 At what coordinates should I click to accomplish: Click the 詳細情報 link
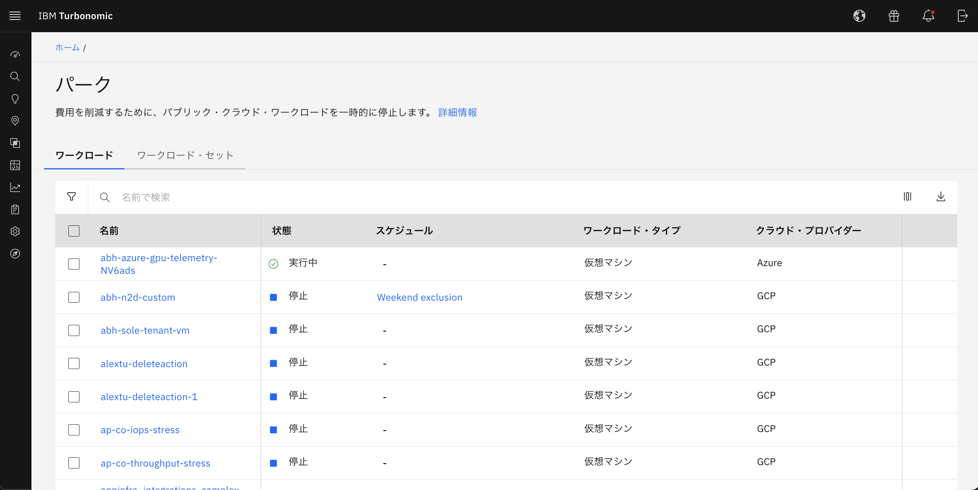coord(457,112)
